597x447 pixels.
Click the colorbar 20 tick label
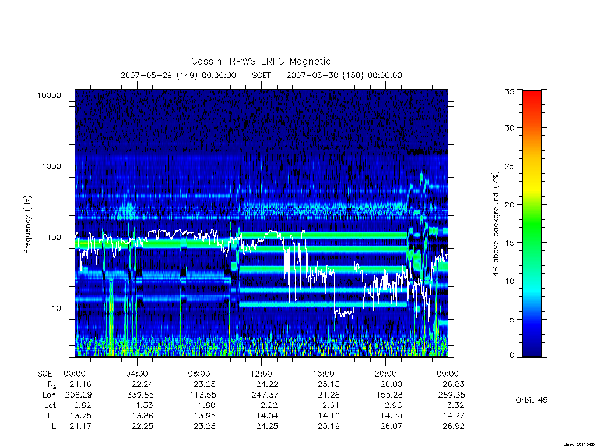pos(510,204)
